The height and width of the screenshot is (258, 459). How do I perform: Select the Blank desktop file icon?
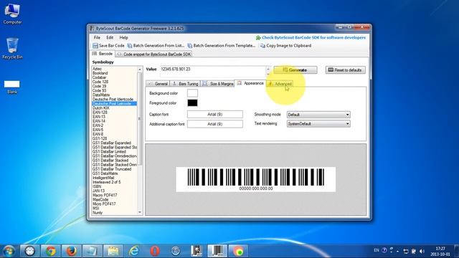(x=12, y=87)
